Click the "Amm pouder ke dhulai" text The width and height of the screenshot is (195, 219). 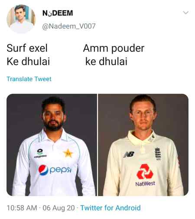[114, 55]
